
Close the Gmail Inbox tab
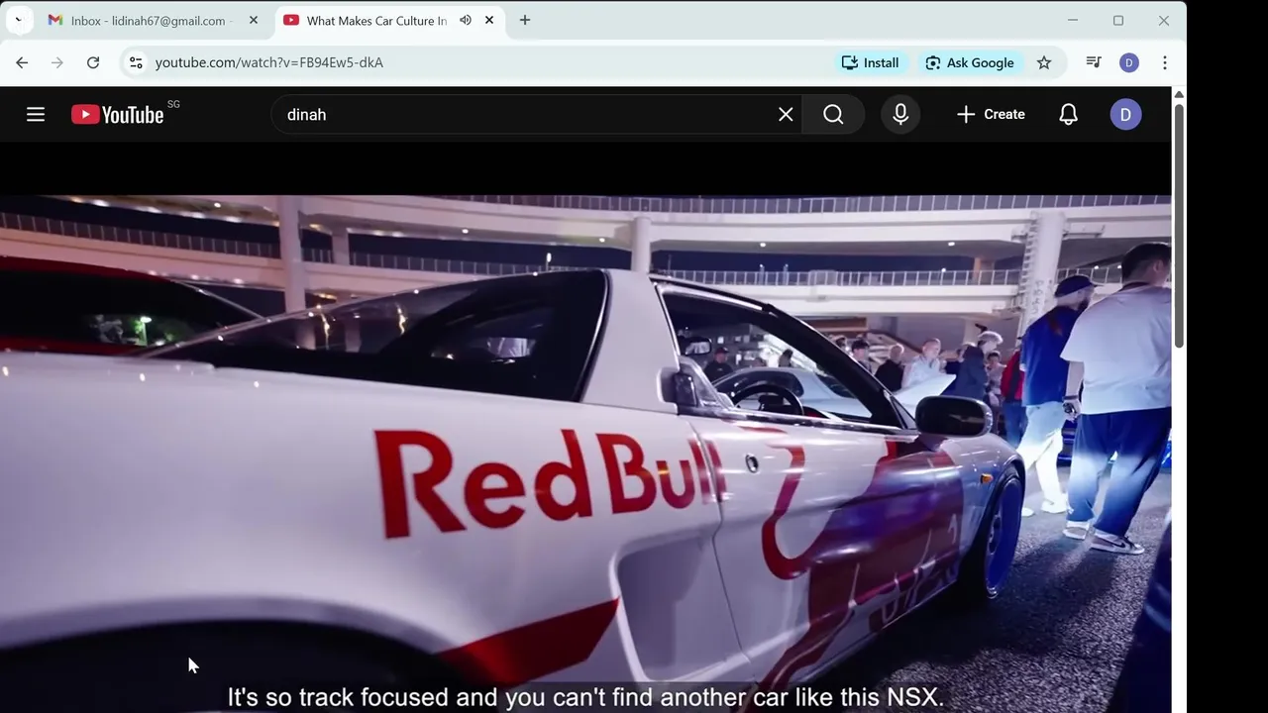point(254,21)
